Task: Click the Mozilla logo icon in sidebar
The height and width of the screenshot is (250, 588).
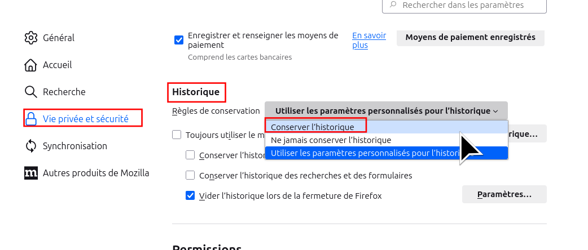Action: [x=31, y=173]
